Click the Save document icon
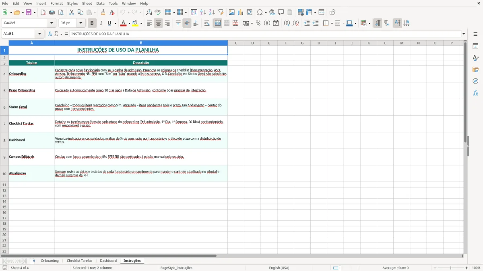Screen dimensions: 483x271 pos(29,12)
